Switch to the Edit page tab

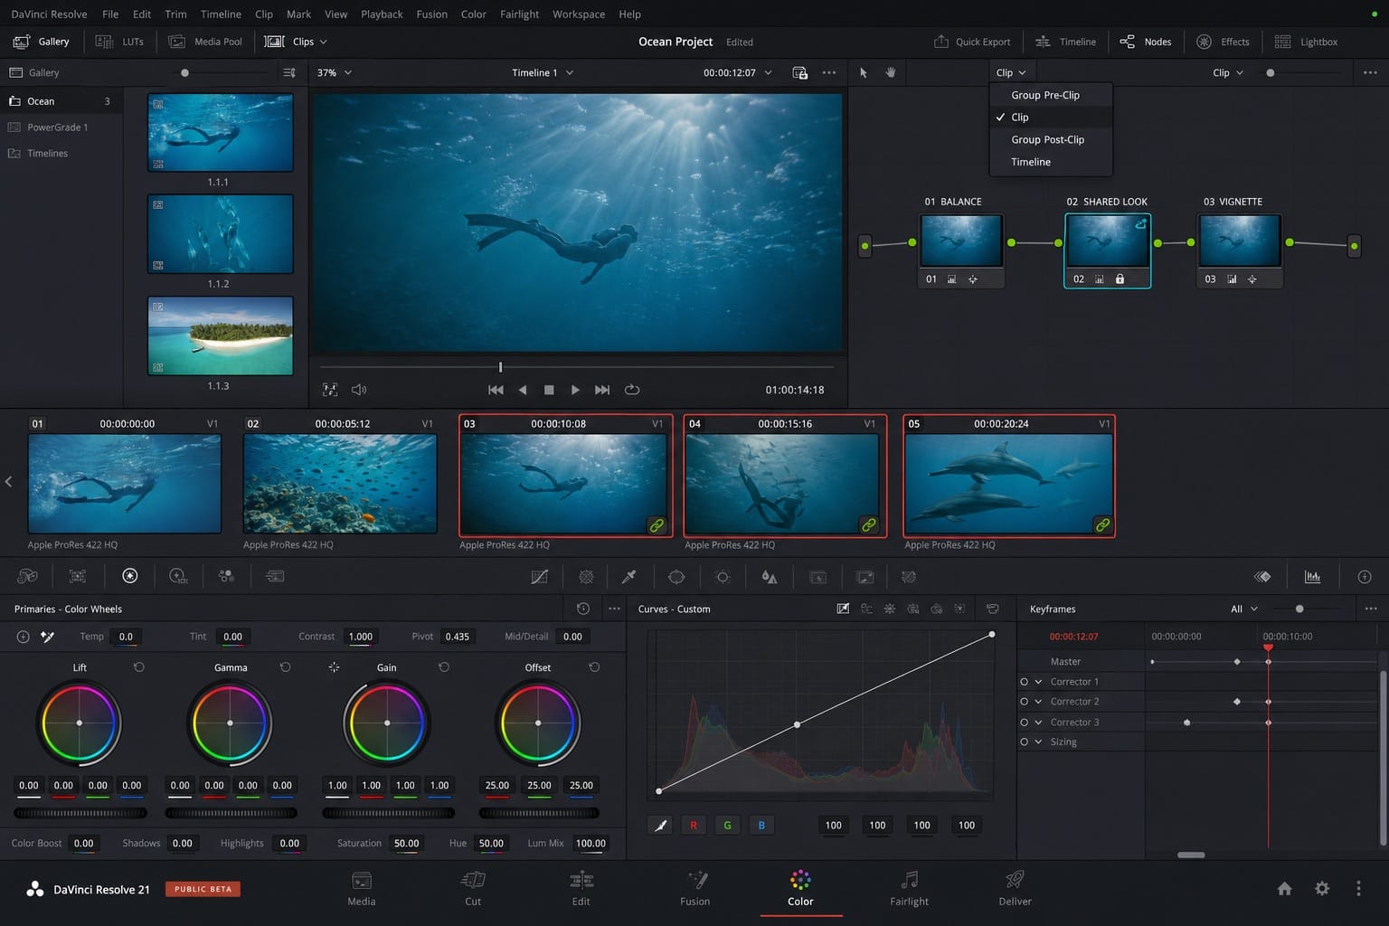[x=581, y=888]
